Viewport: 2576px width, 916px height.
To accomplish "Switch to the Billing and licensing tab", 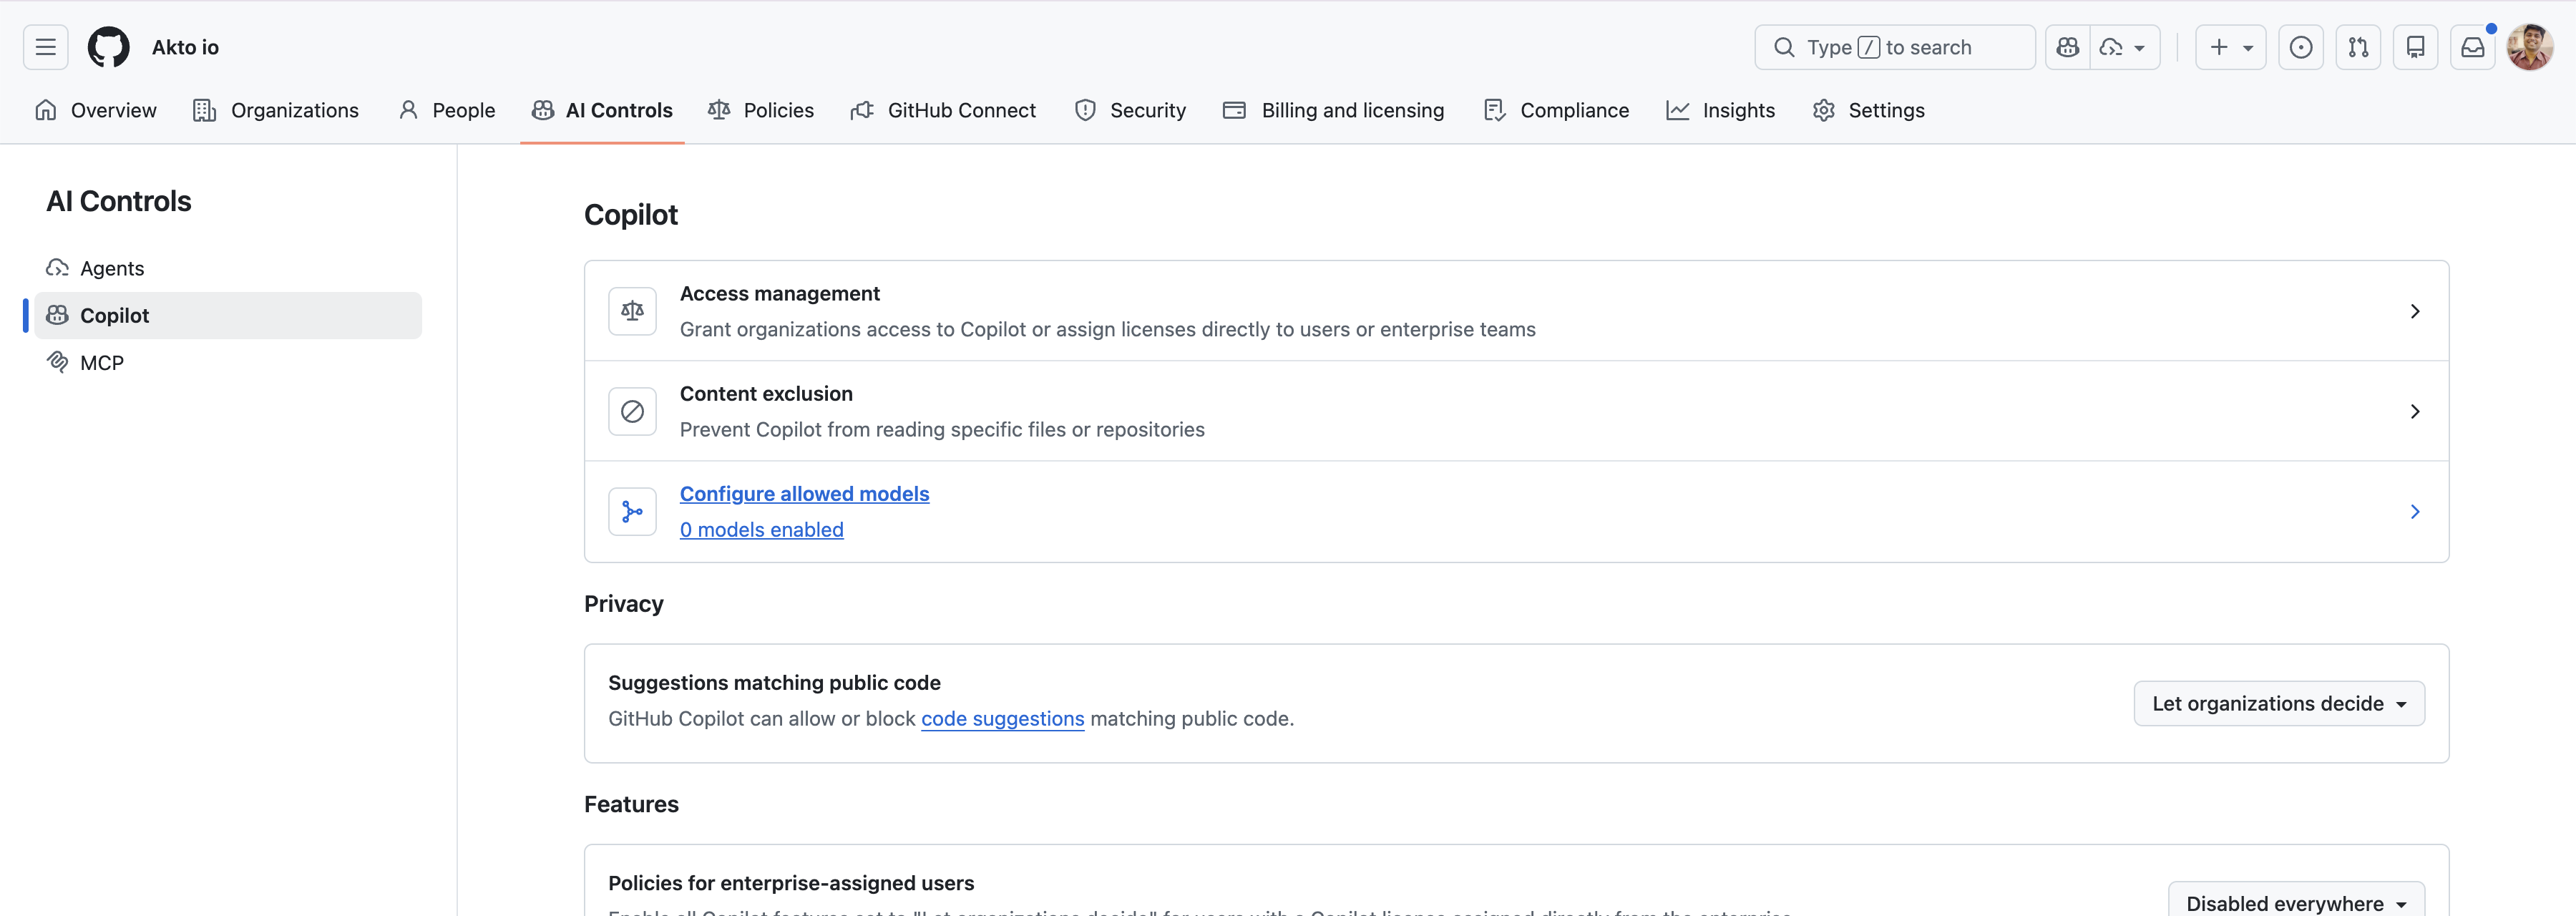I will coord(1334,110).
